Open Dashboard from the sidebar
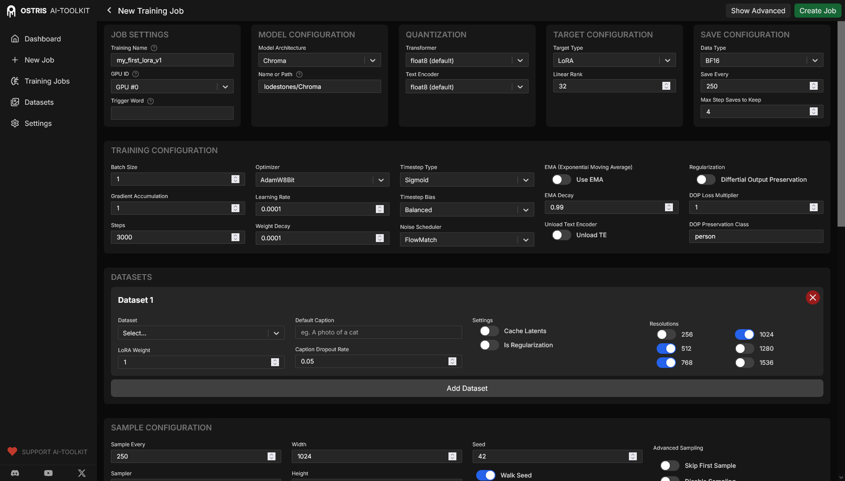Screen dimensions: 845x481 tap(43, 39)
